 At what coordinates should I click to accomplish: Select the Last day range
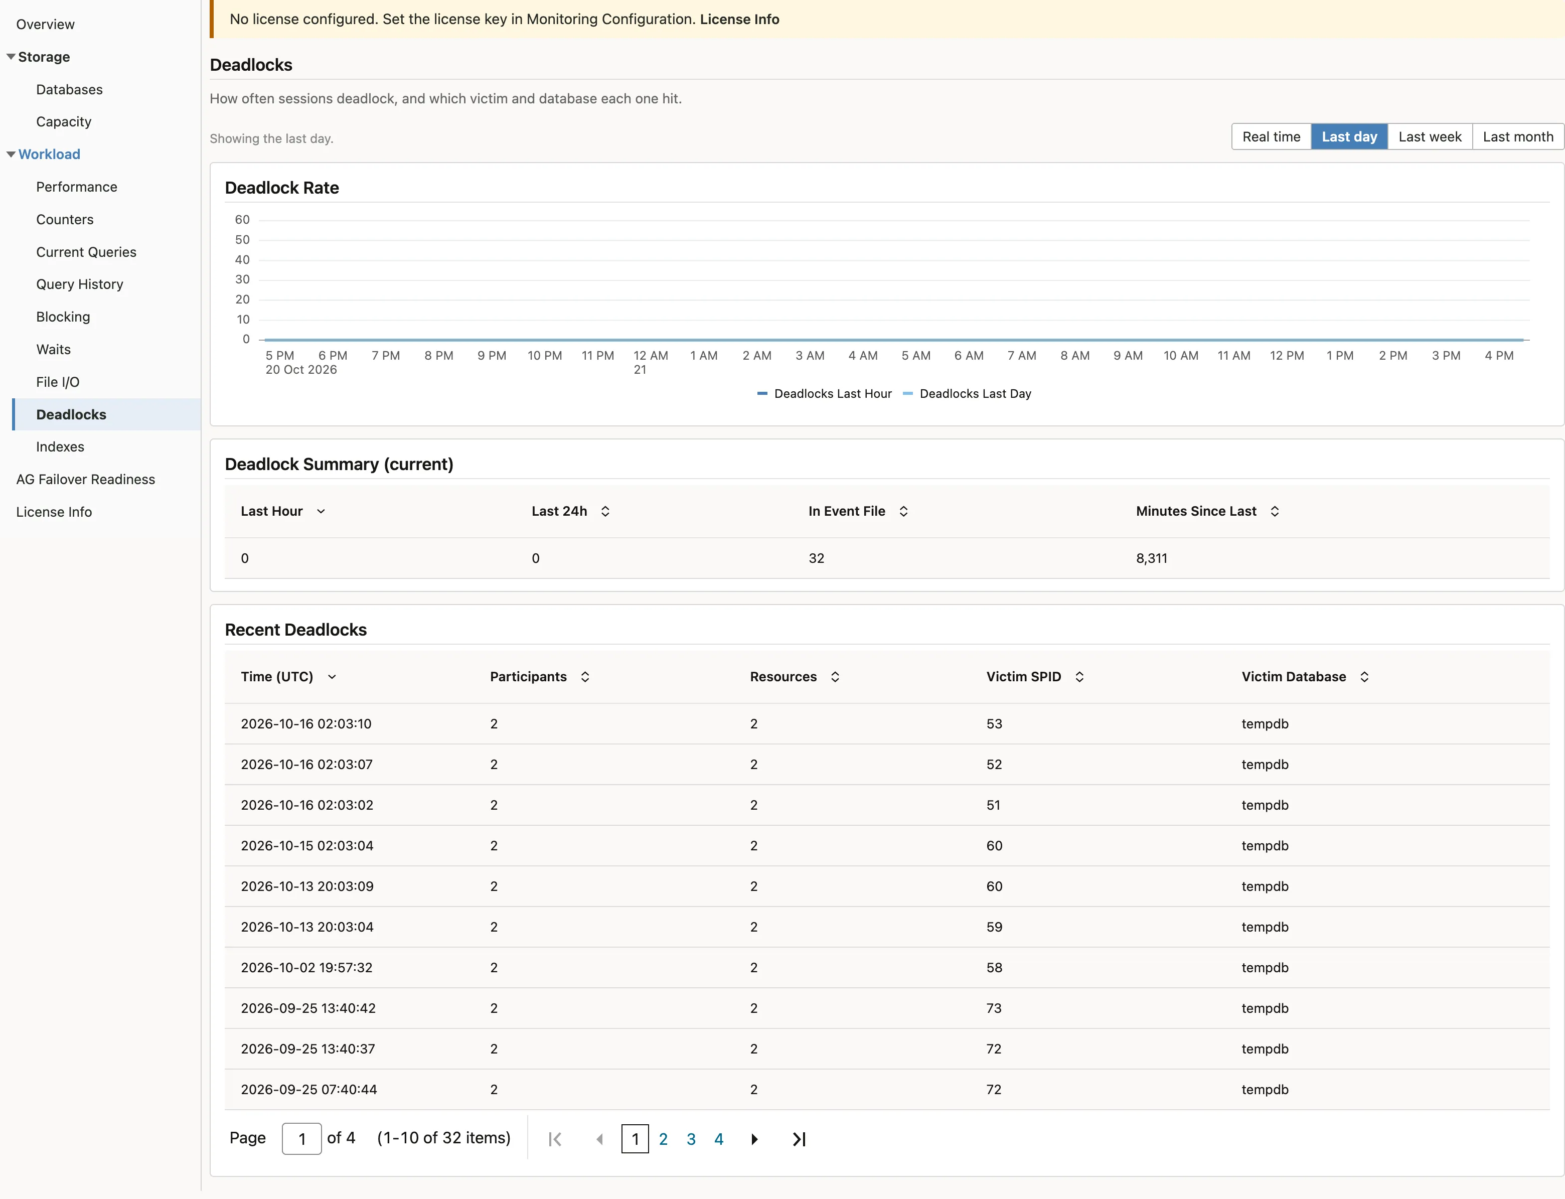coord(1349,136)
